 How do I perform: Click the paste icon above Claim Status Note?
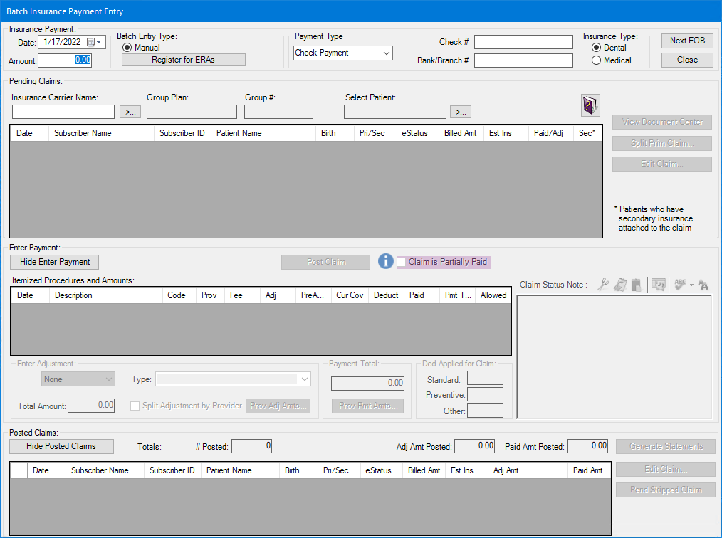(x=636, y=285)
